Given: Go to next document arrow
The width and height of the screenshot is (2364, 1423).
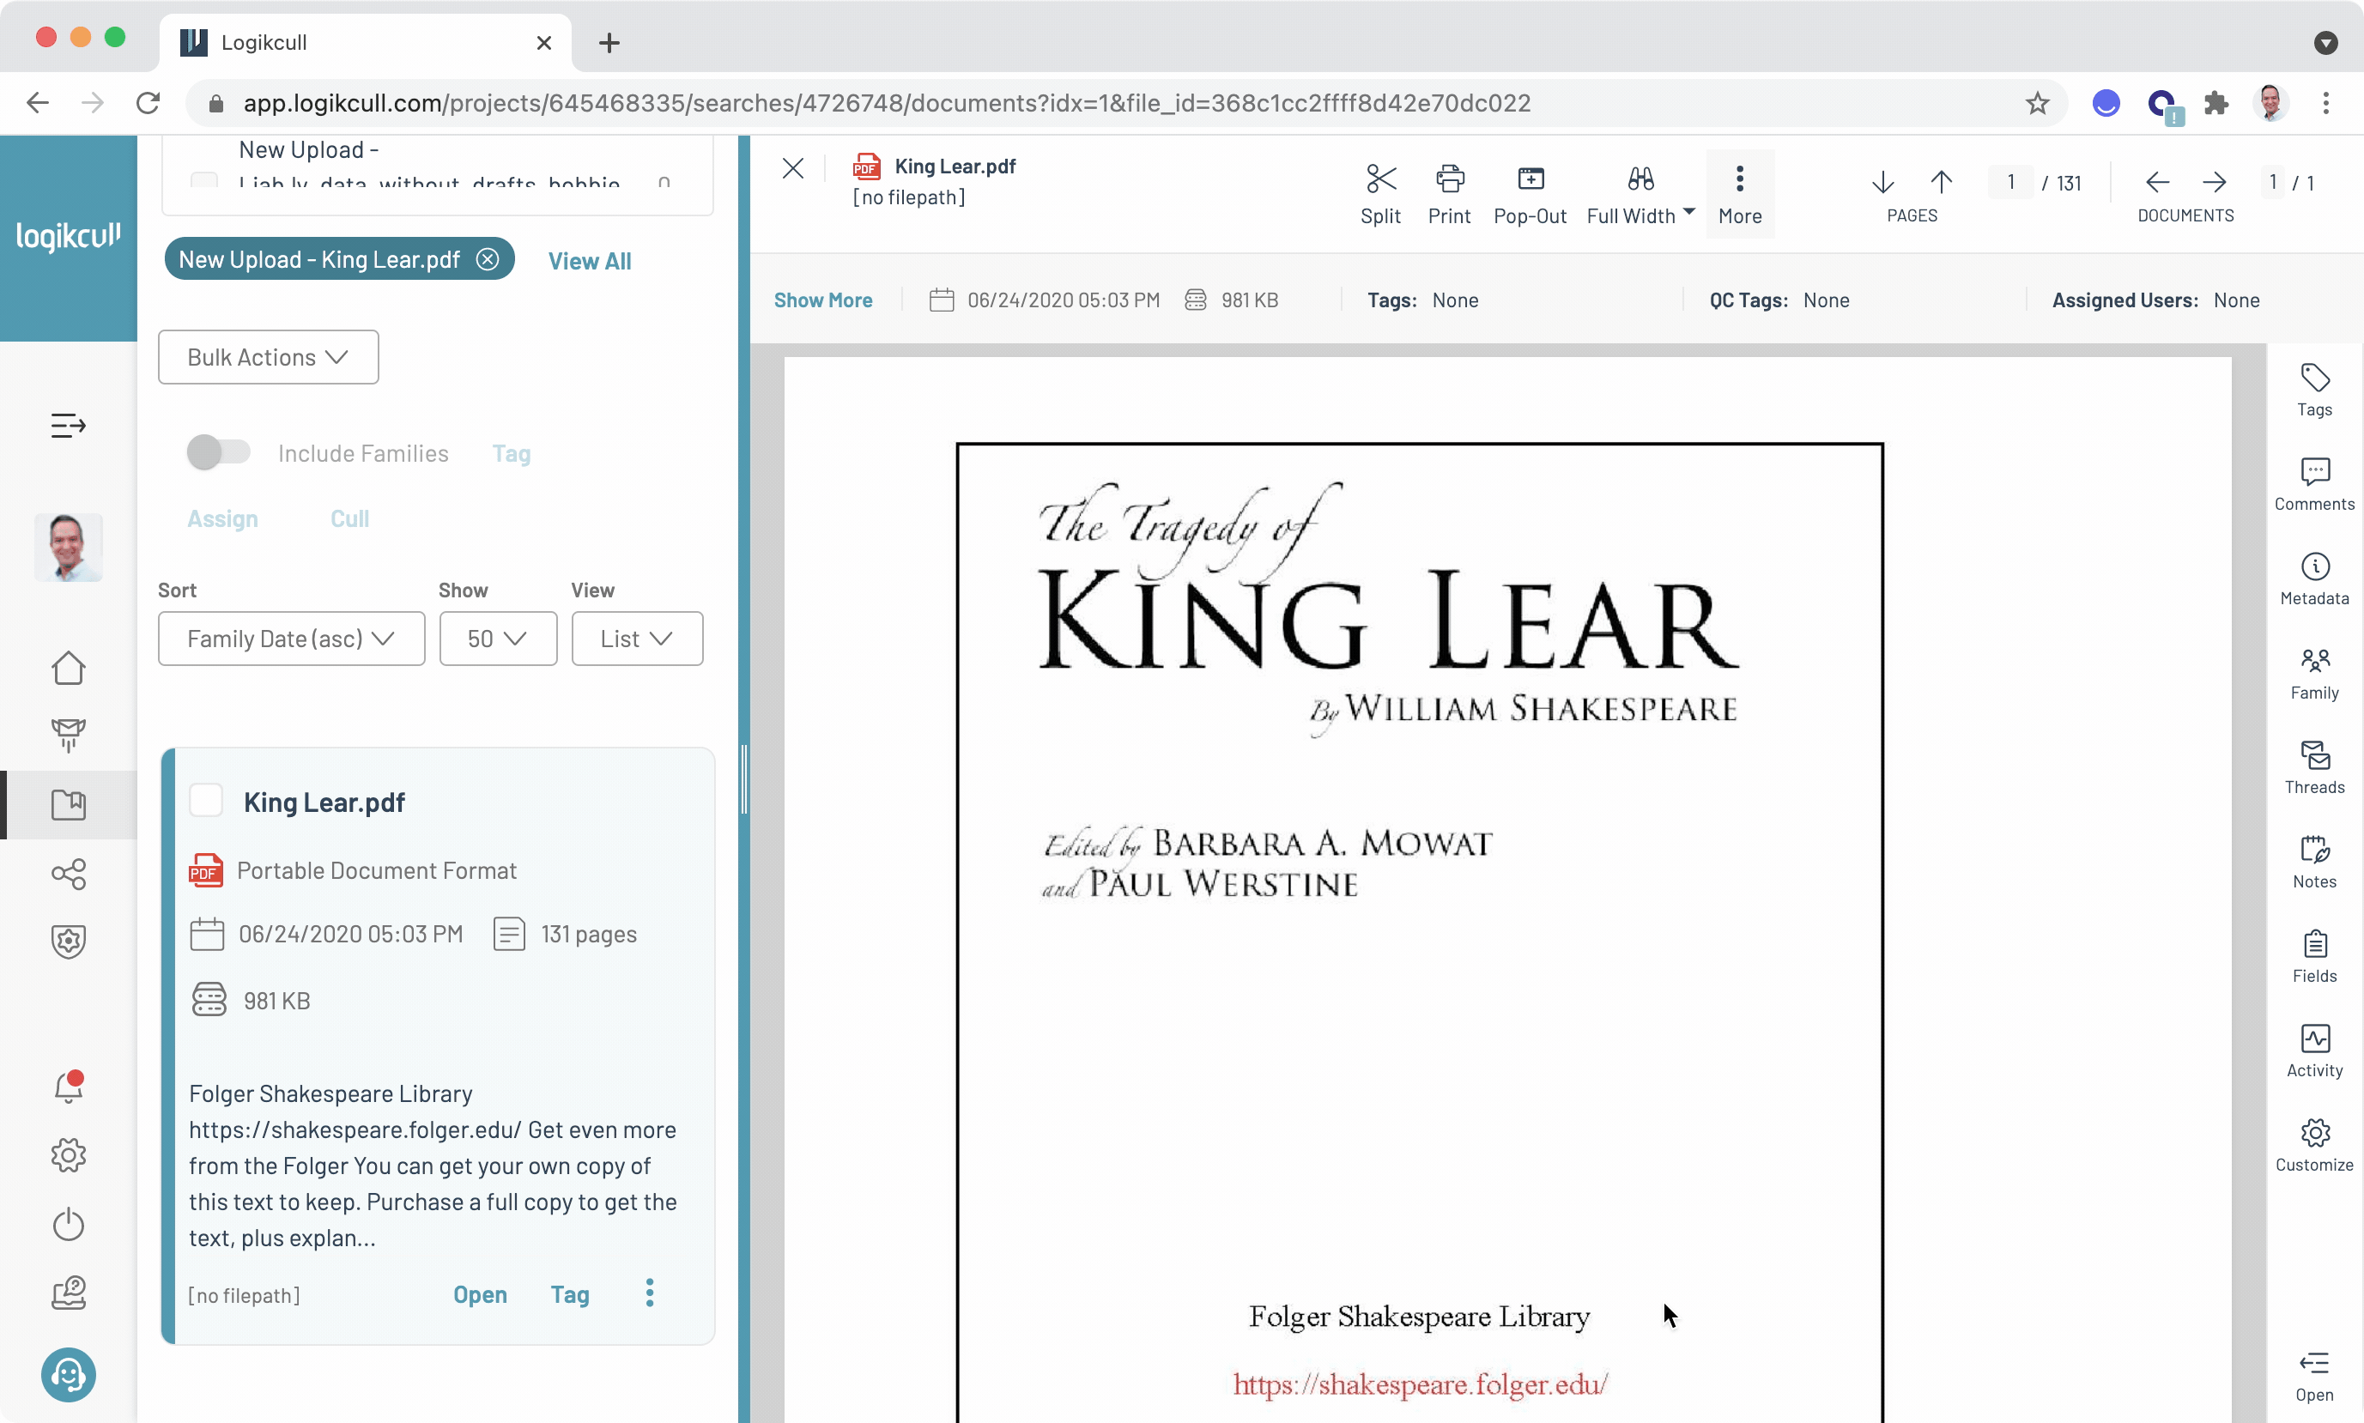Looking at the screenshot, I should [2215, 182].
